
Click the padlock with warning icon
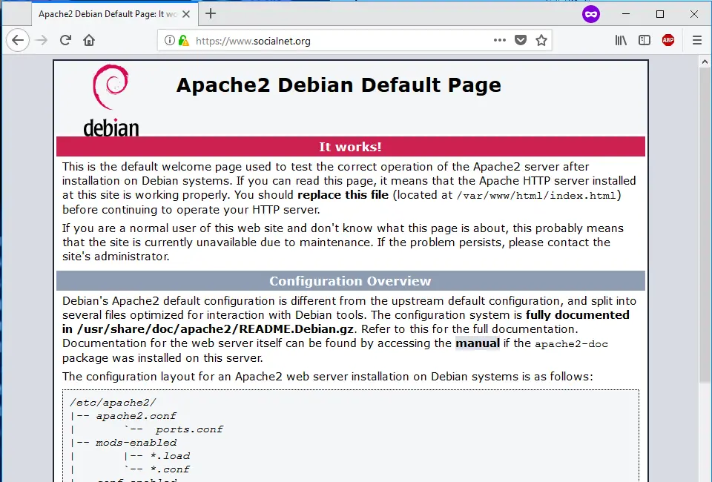pyautogui.click(x=184, y=40)
